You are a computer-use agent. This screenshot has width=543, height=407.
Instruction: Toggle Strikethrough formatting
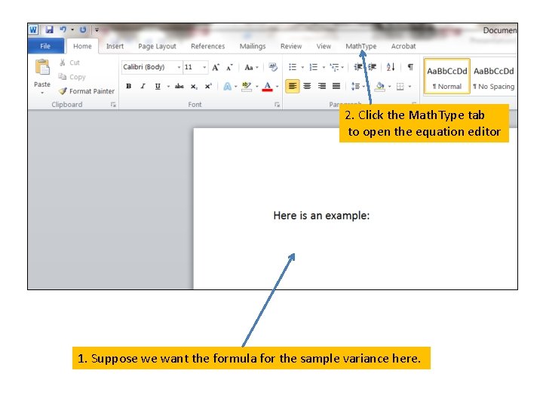tap(179, 86)
